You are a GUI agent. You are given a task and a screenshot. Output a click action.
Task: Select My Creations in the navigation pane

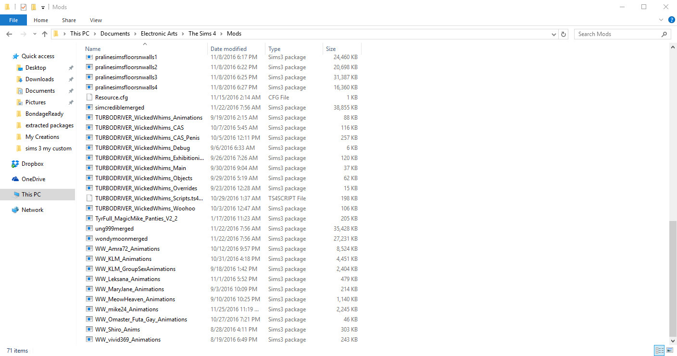pyautogui.click(x=42, y=137)
